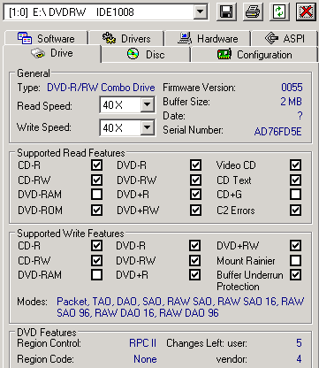Click the green refresh icon button
Image resolution: width=319 pixels, height=368 pixels.
point(279,11)
